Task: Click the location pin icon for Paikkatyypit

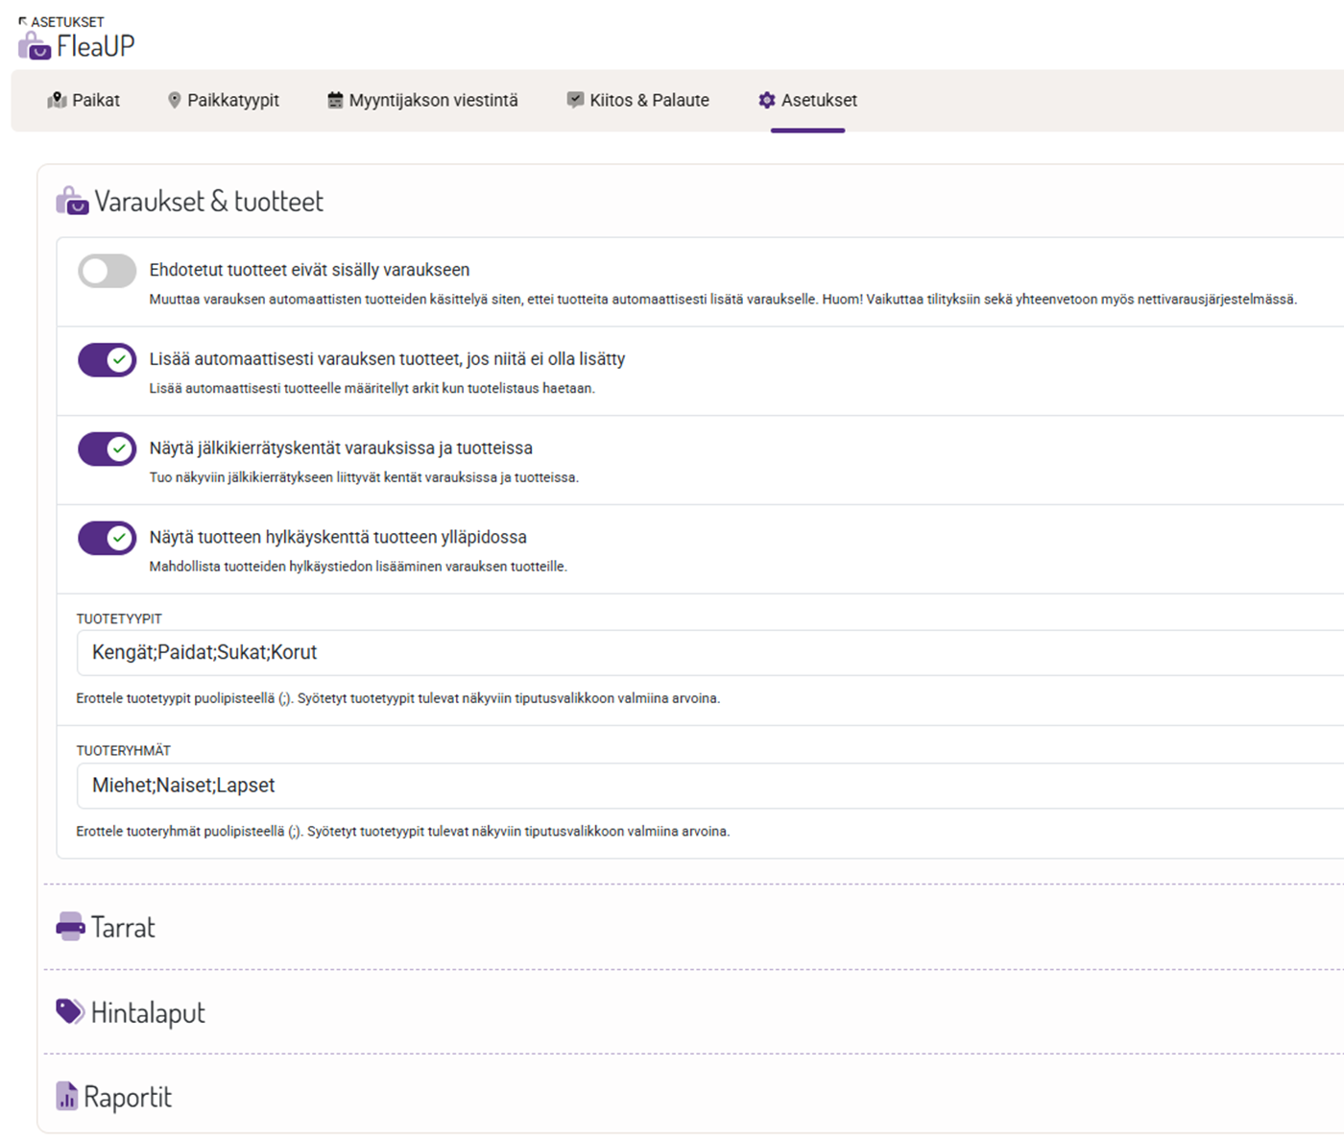Action: (x=174, y=100)
